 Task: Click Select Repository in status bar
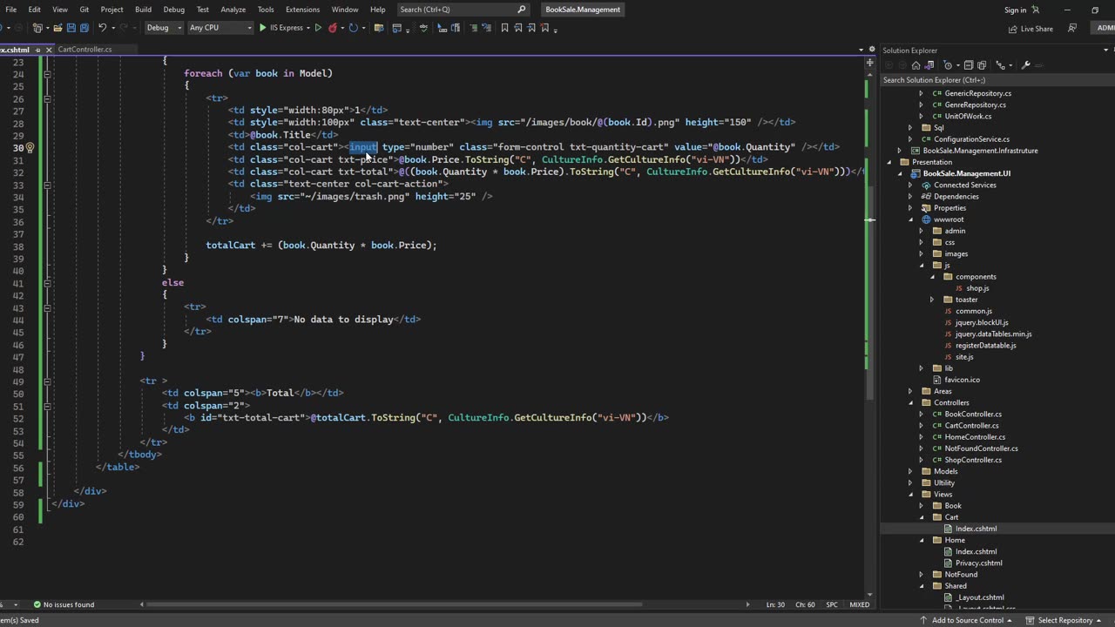pos(1065,620)
